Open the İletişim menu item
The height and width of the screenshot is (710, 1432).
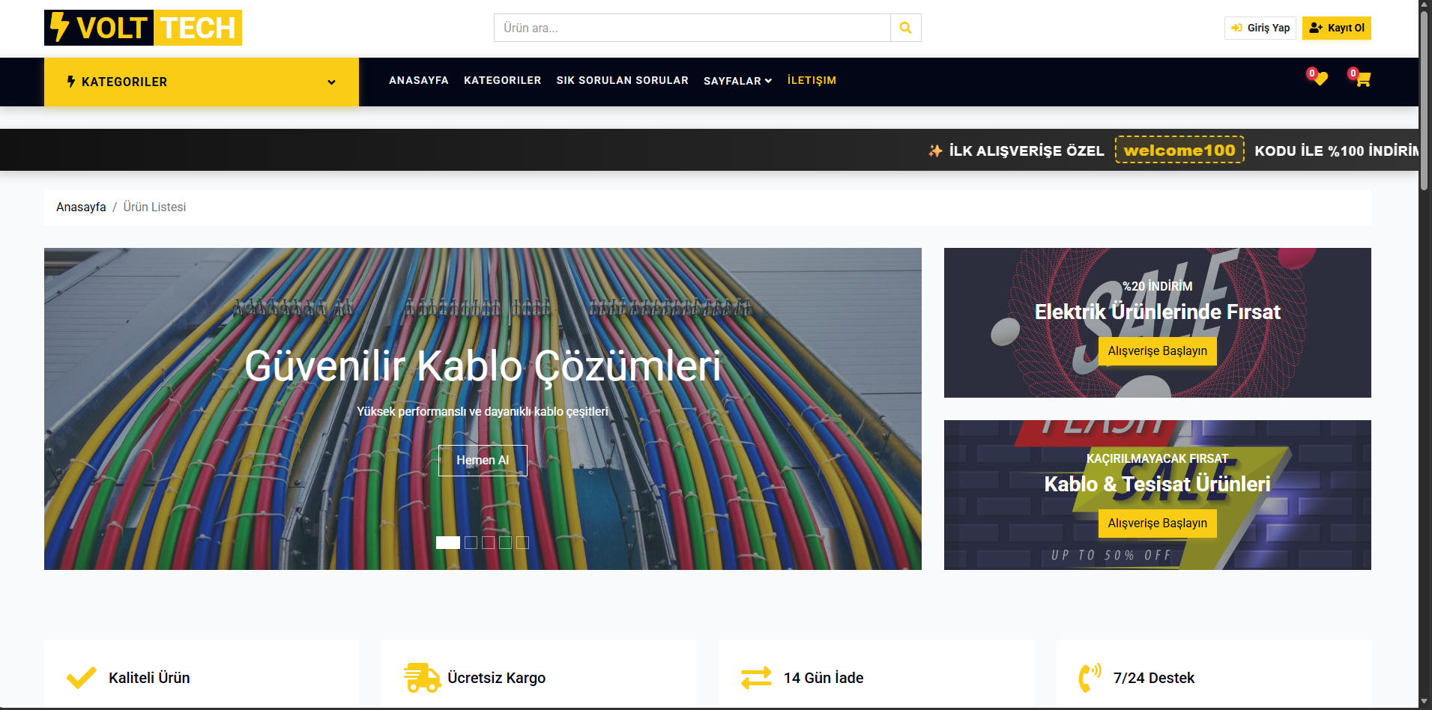tap(812, 80)
